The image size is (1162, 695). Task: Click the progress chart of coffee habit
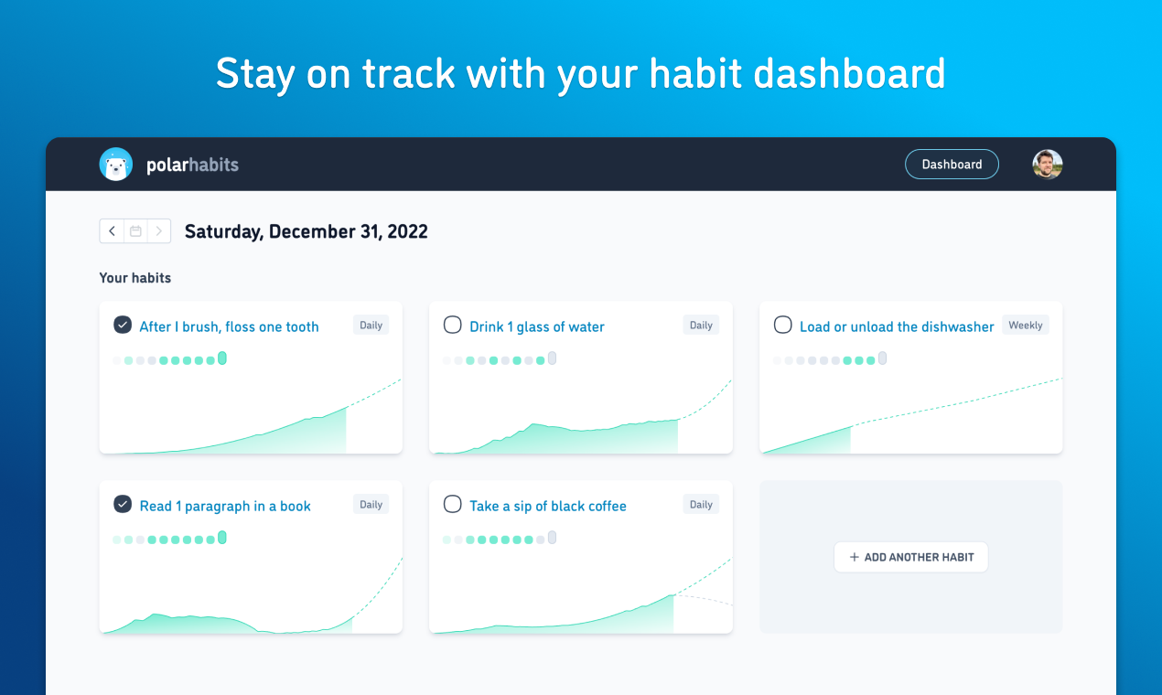[x=581, y=594]
